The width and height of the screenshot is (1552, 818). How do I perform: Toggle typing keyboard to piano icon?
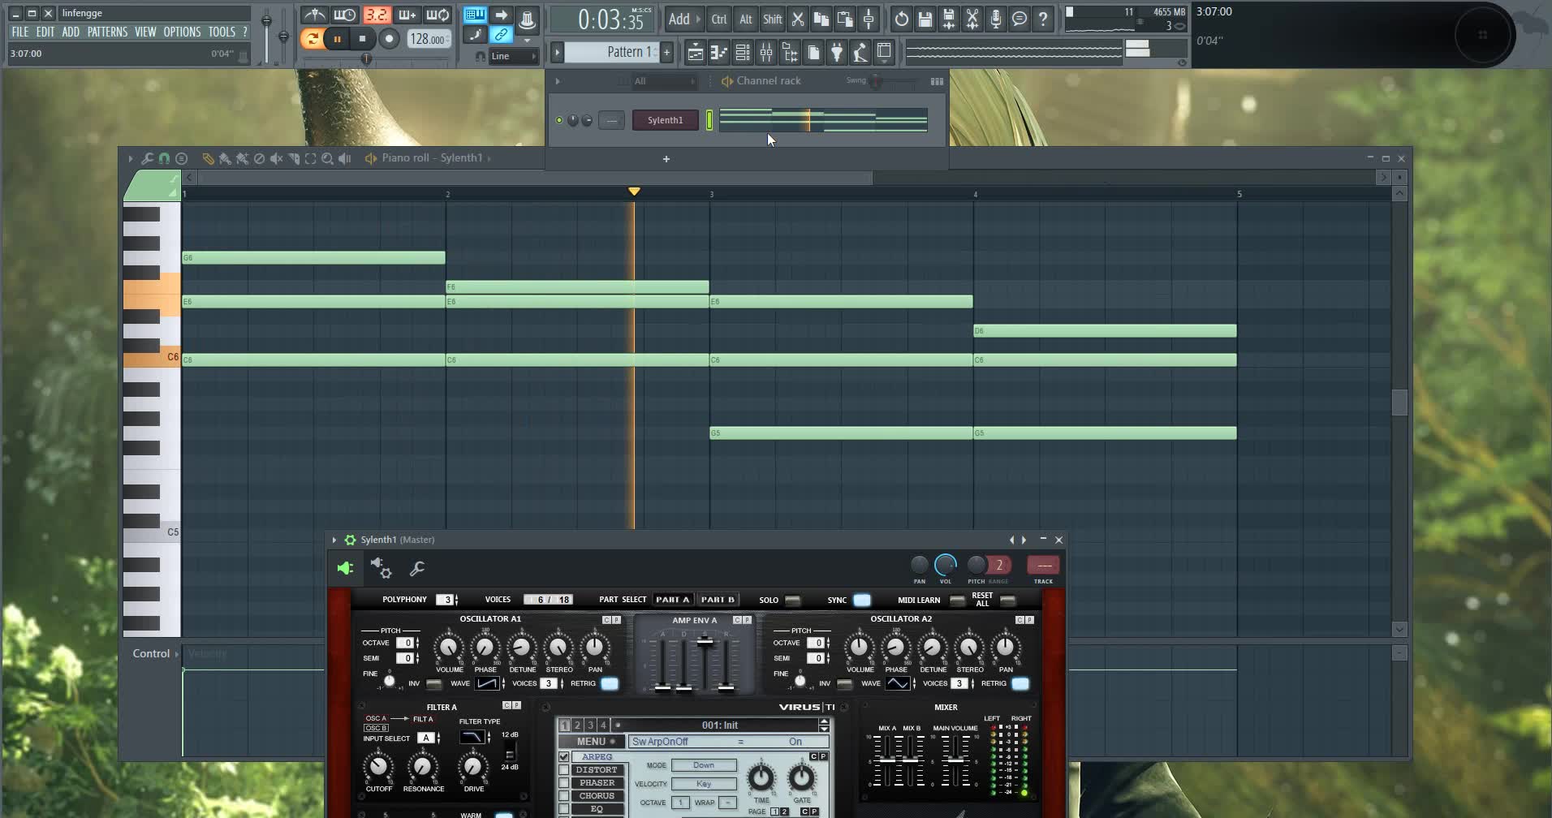point(475,15)
